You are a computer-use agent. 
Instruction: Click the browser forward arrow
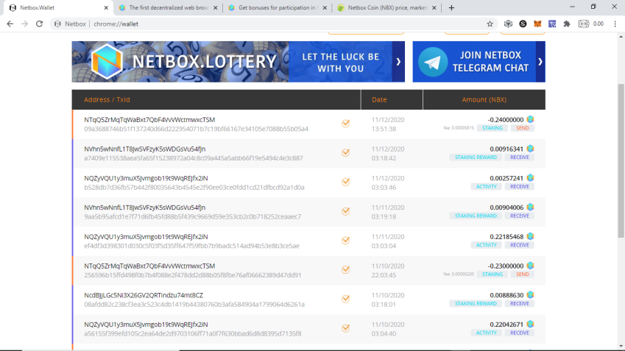[x=25, y=24]
